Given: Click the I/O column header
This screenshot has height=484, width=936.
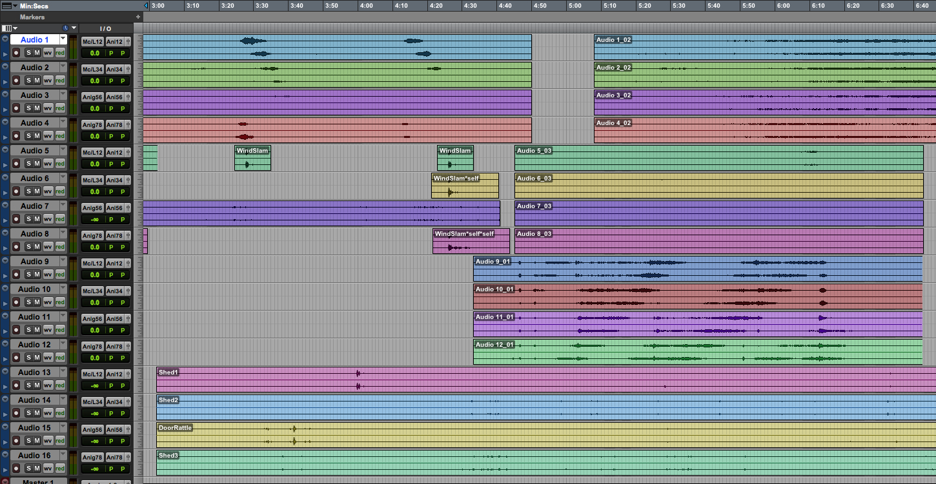Looking at the screenshot, I should click(105, 28).
